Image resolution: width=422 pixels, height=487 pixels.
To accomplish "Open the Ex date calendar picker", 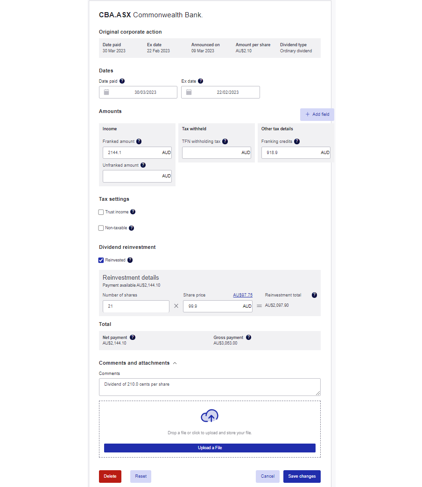I will pyautogui.click(x=189, y=92).
